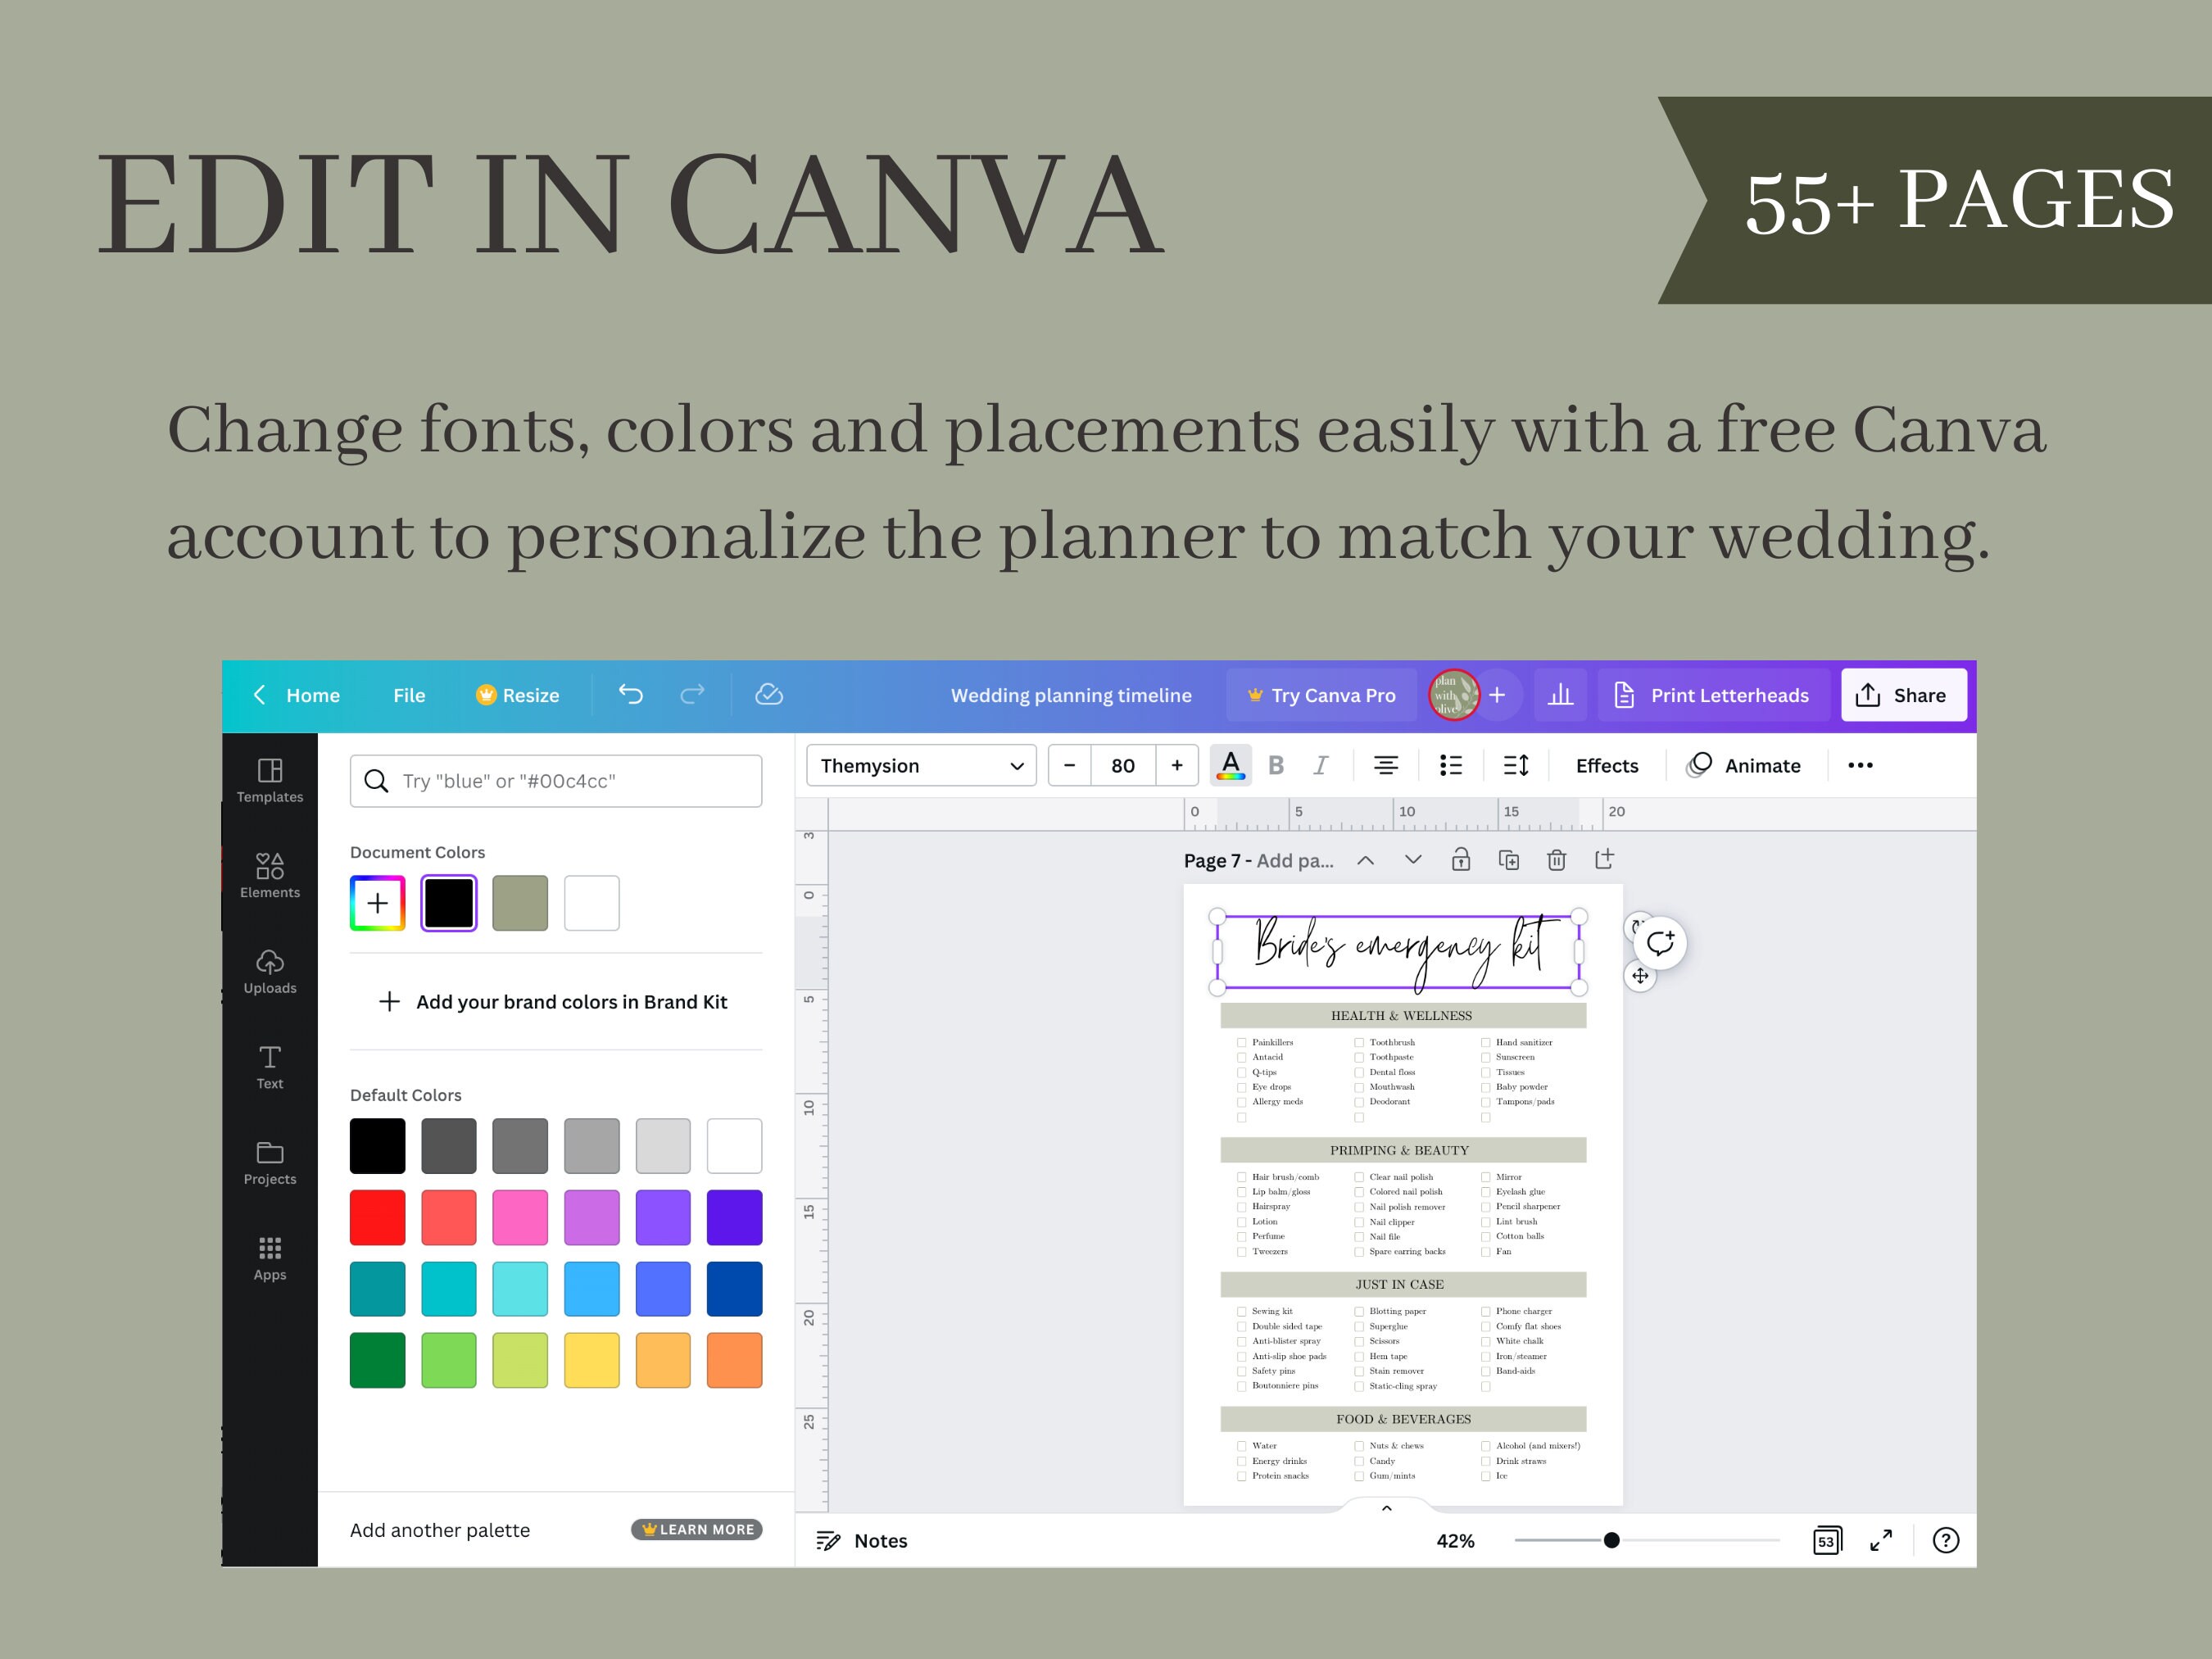The height and width of the screenshot is (1659, 2212).
Task: Delete Page 7 with the trash icon
Action: (1557, 859)
